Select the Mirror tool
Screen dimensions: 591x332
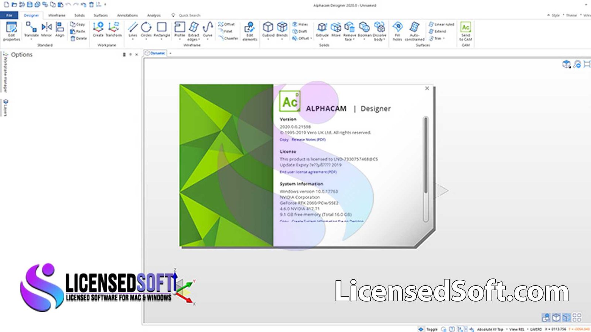(47, 30)
